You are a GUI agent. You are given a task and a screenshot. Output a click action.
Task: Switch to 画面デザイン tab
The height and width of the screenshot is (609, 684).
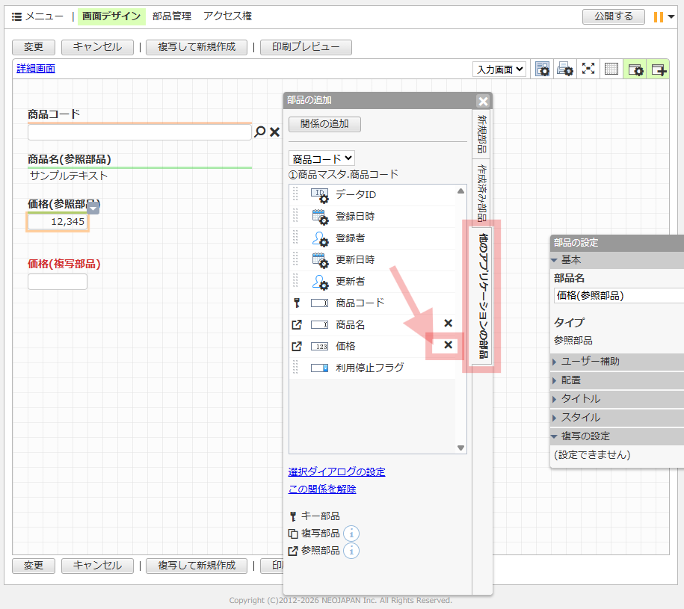[x=111, y=16]
